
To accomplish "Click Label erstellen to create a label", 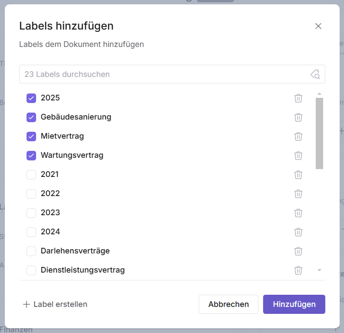I will tap(55, 304).
